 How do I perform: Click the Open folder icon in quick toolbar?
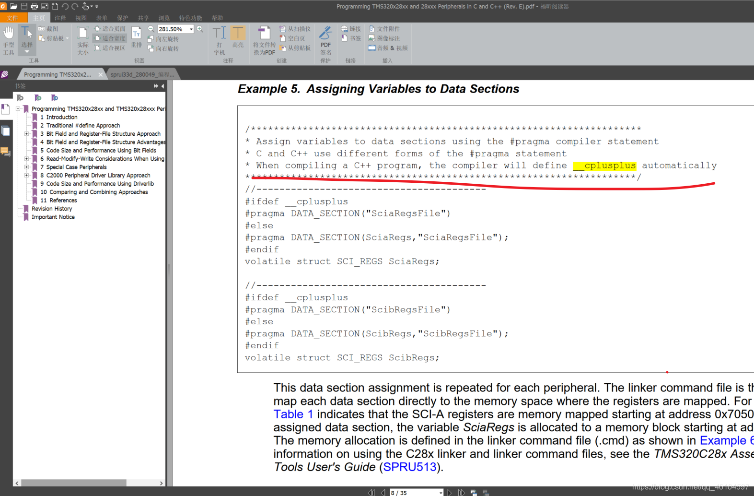click(x=13, y=6)
